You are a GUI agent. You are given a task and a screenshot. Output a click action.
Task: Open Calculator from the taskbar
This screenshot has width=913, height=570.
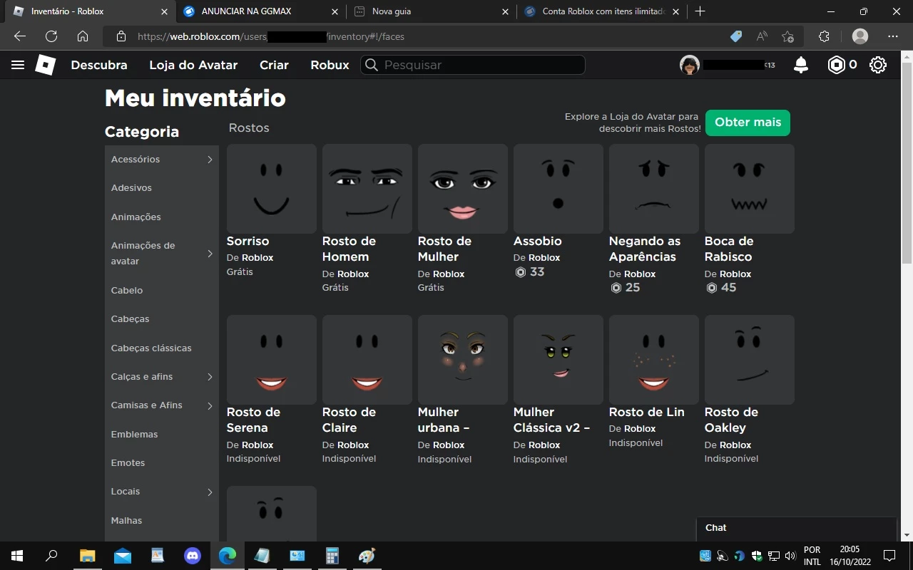[332, 556]
